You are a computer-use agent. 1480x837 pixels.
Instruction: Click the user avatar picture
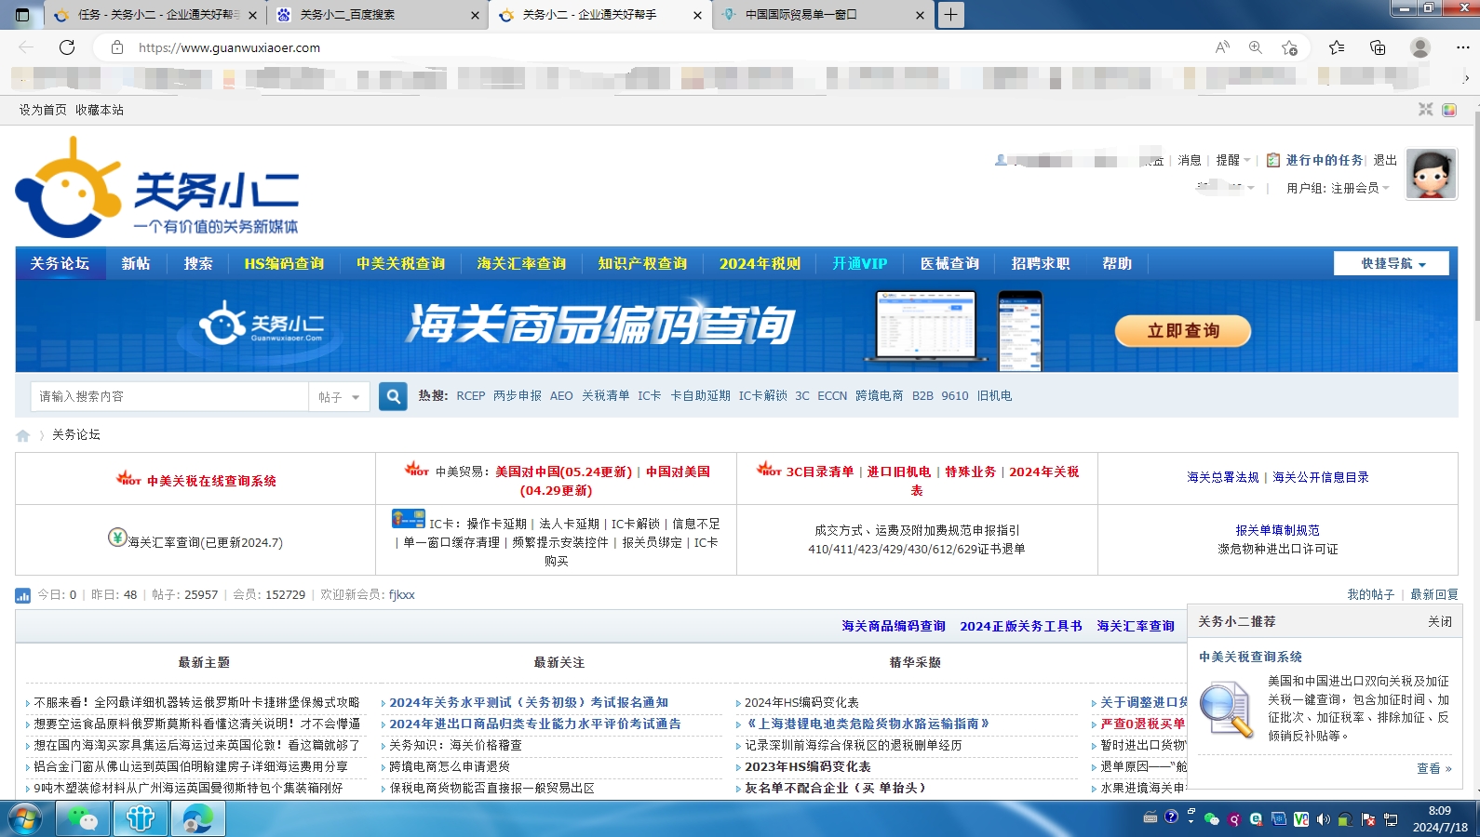(1432, 174)
